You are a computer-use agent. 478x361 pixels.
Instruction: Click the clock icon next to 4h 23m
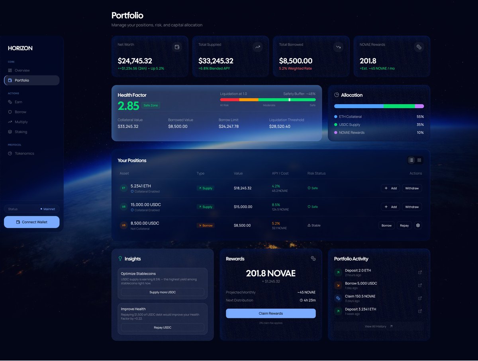[x=302, y=300]
